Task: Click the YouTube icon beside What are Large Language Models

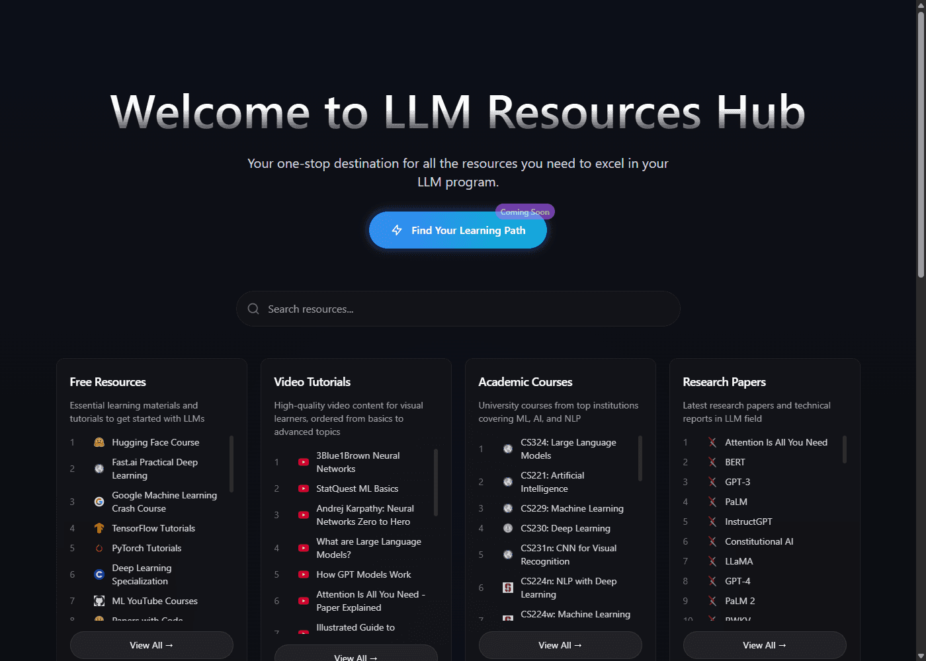Action: coord(304,548)
